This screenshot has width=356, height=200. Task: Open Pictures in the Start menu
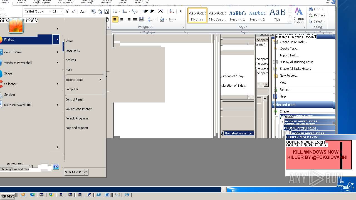tap(71, 60)
